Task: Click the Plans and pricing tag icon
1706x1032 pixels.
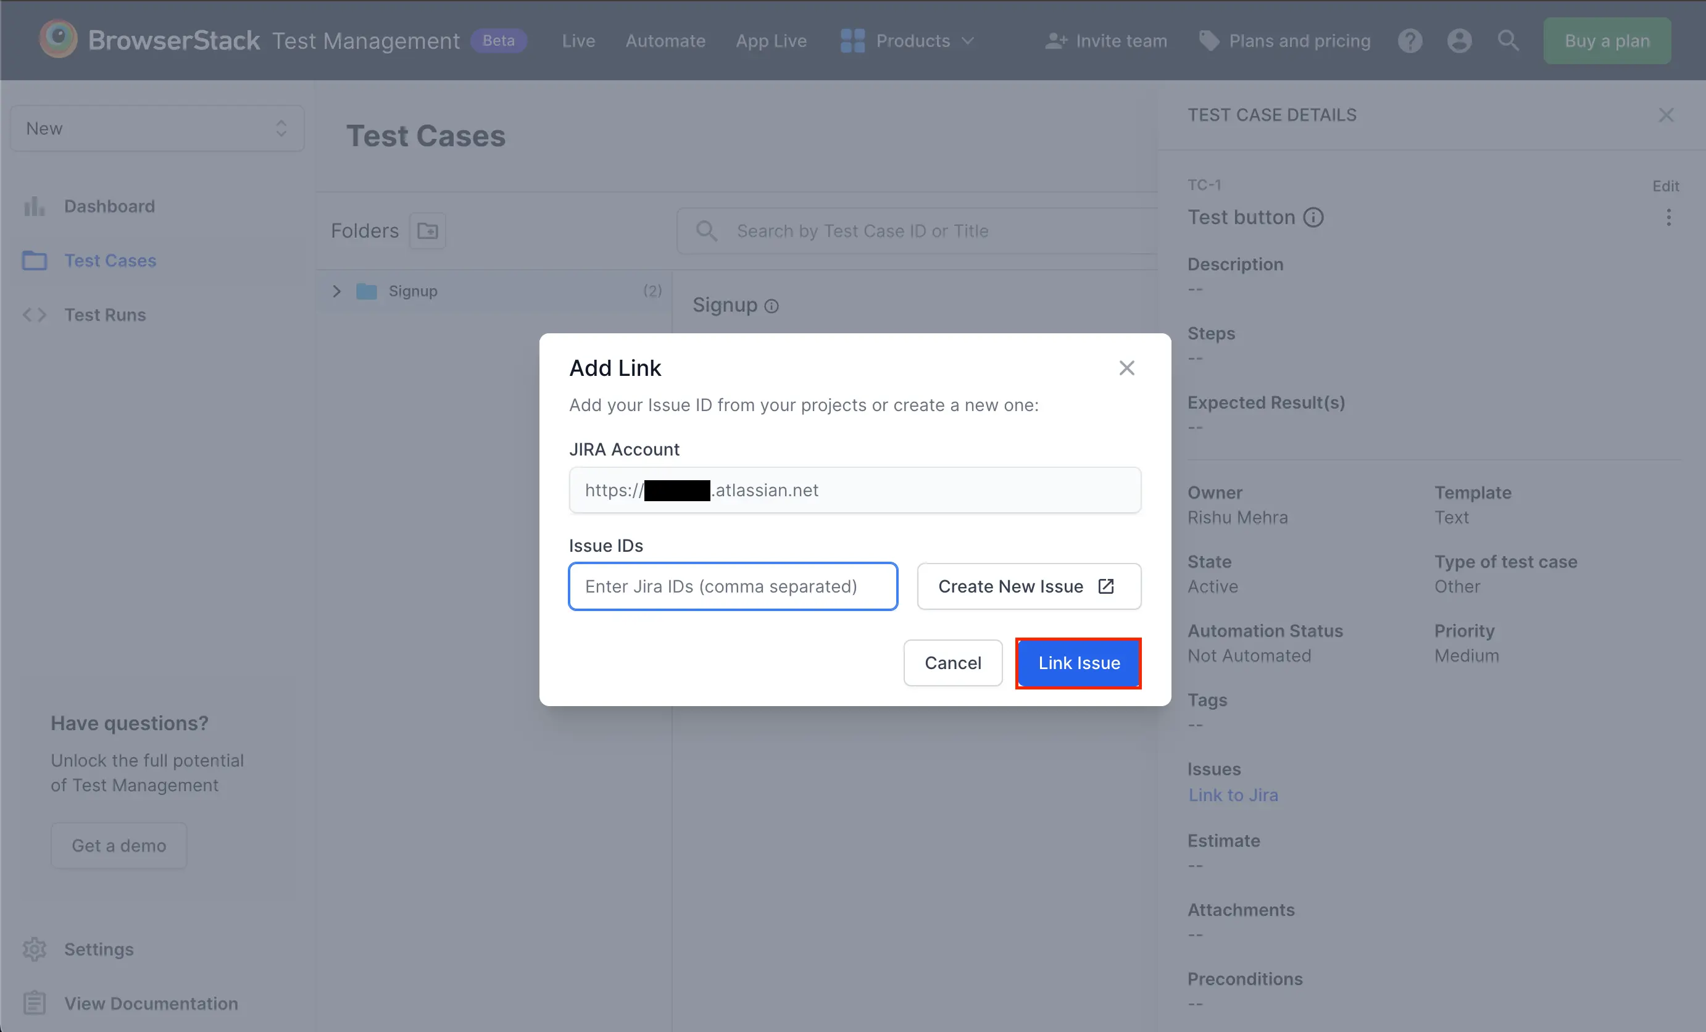Action: click(1210, 40)
